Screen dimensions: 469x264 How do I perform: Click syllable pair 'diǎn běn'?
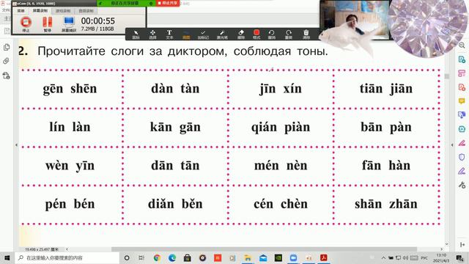pos(175,204)
